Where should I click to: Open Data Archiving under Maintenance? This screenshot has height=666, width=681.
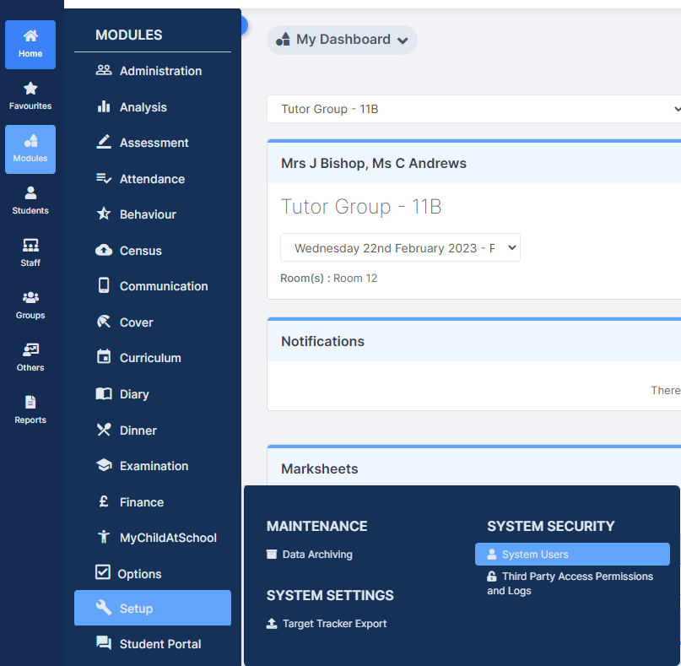[x=309, y=555]
